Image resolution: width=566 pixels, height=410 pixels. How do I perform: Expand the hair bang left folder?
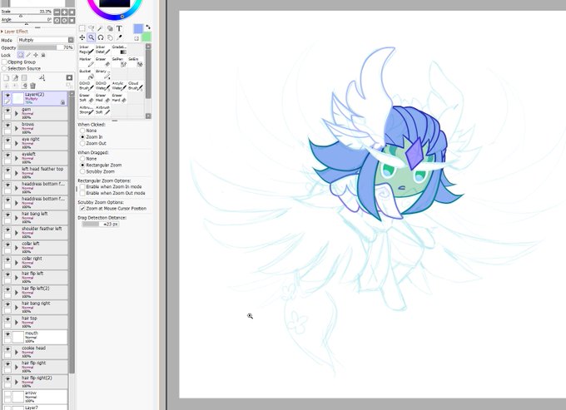click(x=17, y=218)
